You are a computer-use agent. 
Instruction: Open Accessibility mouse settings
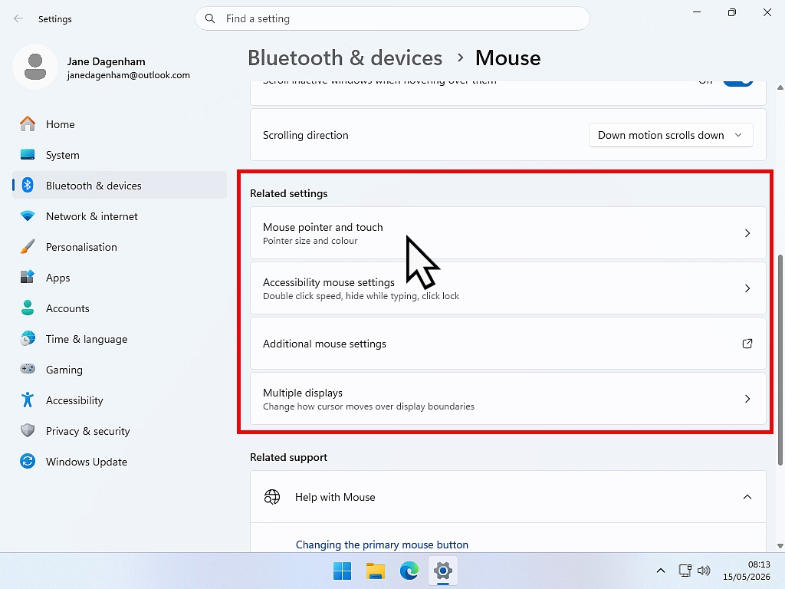click(x=508, y=288)
